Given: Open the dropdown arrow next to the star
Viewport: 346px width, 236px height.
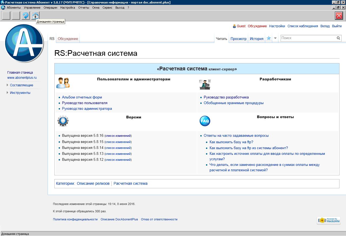Looking at the screenshot, I should 275,38.
